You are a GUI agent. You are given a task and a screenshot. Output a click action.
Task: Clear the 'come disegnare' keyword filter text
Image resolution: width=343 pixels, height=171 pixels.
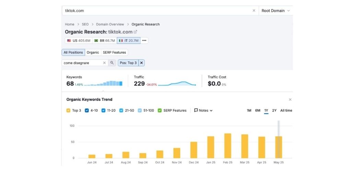click(x=104, y=63)
